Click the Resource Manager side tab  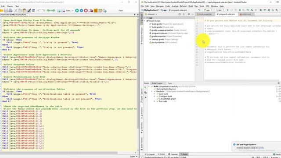[x=142, y=36]
